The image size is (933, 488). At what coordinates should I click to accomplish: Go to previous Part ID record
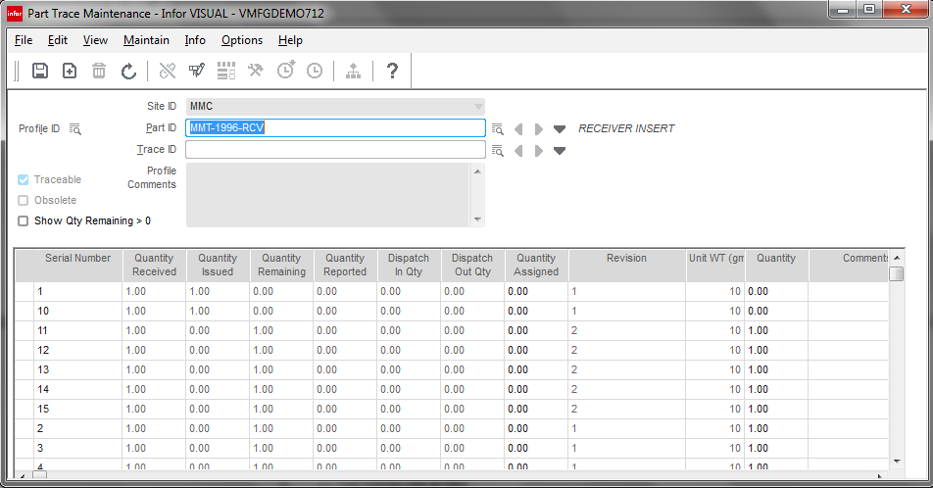pos(518,128)
